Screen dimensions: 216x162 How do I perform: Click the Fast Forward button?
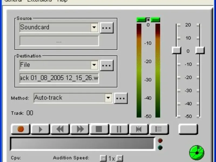(80, 129)
